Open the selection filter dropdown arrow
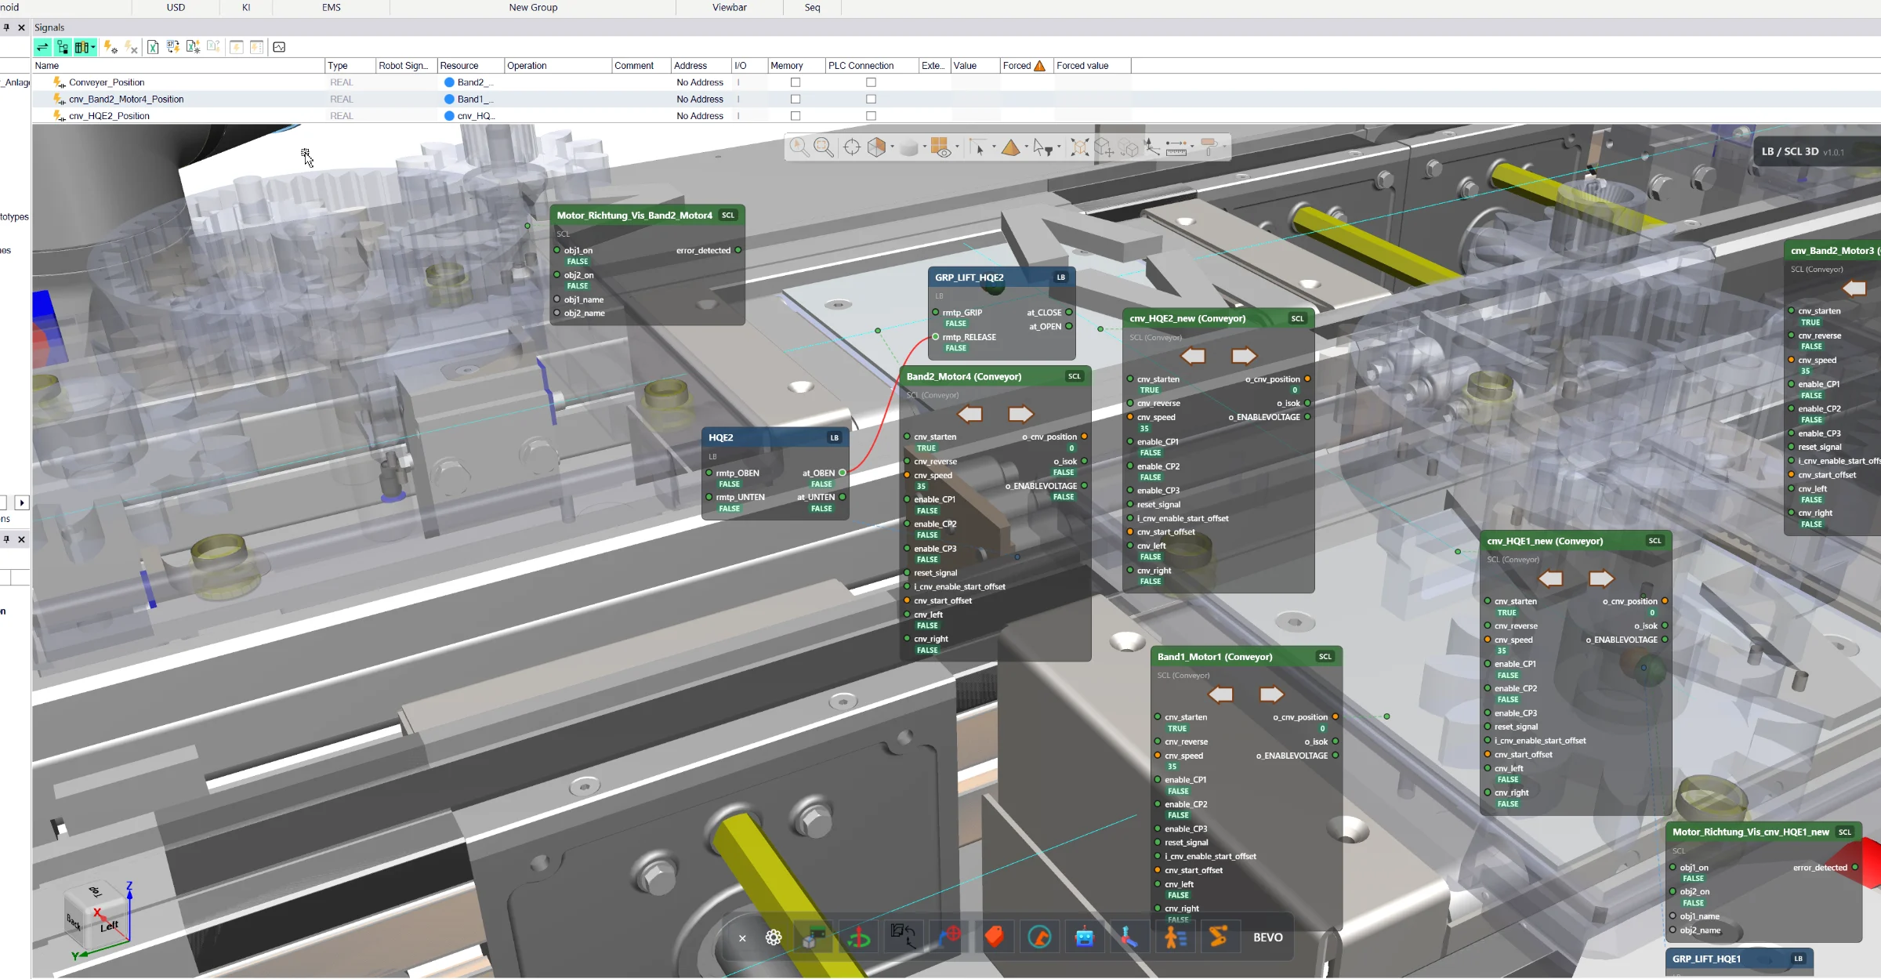Screen dimensions: 1881x979 [1059, 147]
